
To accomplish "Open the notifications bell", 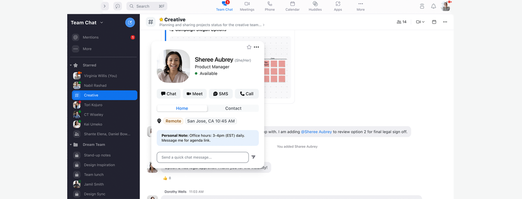I will 433,6.
